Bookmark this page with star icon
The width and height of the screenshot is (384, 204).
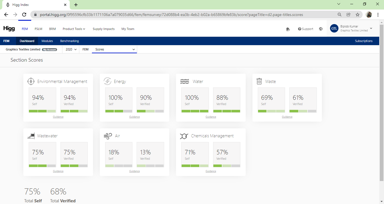coord(357,15)
